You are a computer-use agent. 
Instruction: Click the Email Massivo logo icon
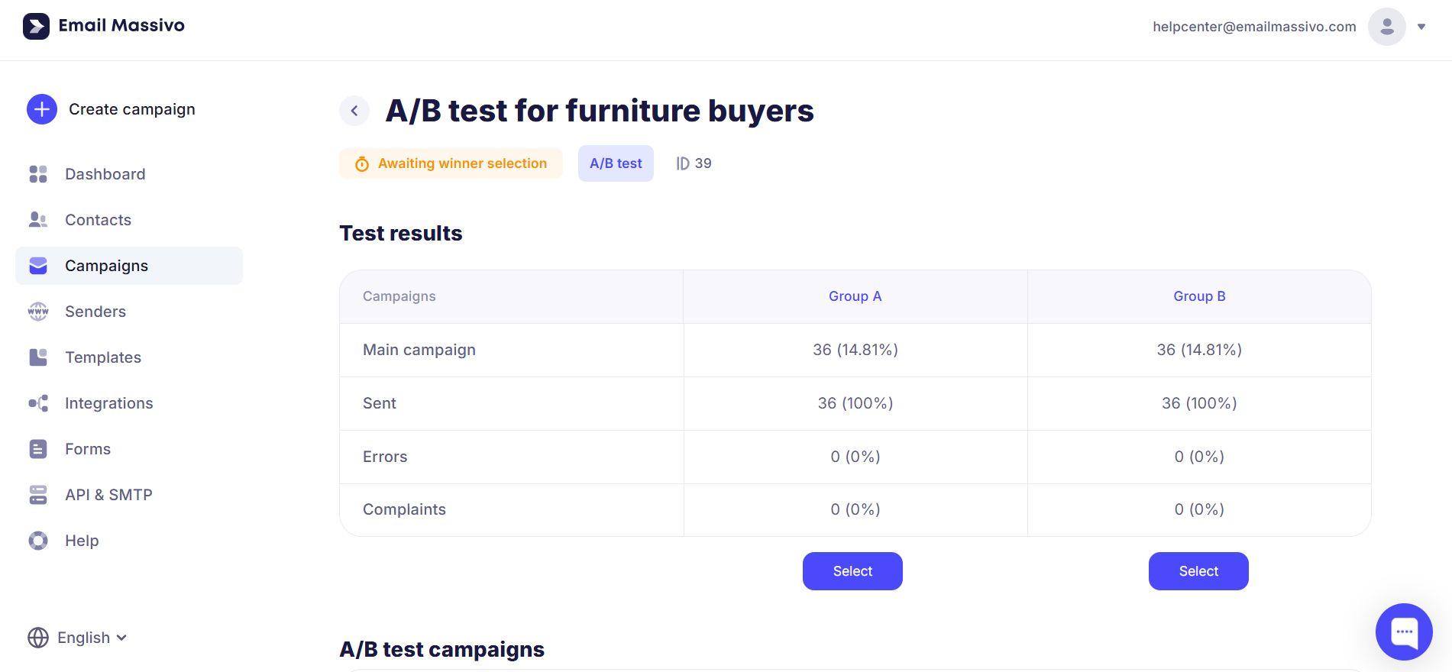(36, 26)
